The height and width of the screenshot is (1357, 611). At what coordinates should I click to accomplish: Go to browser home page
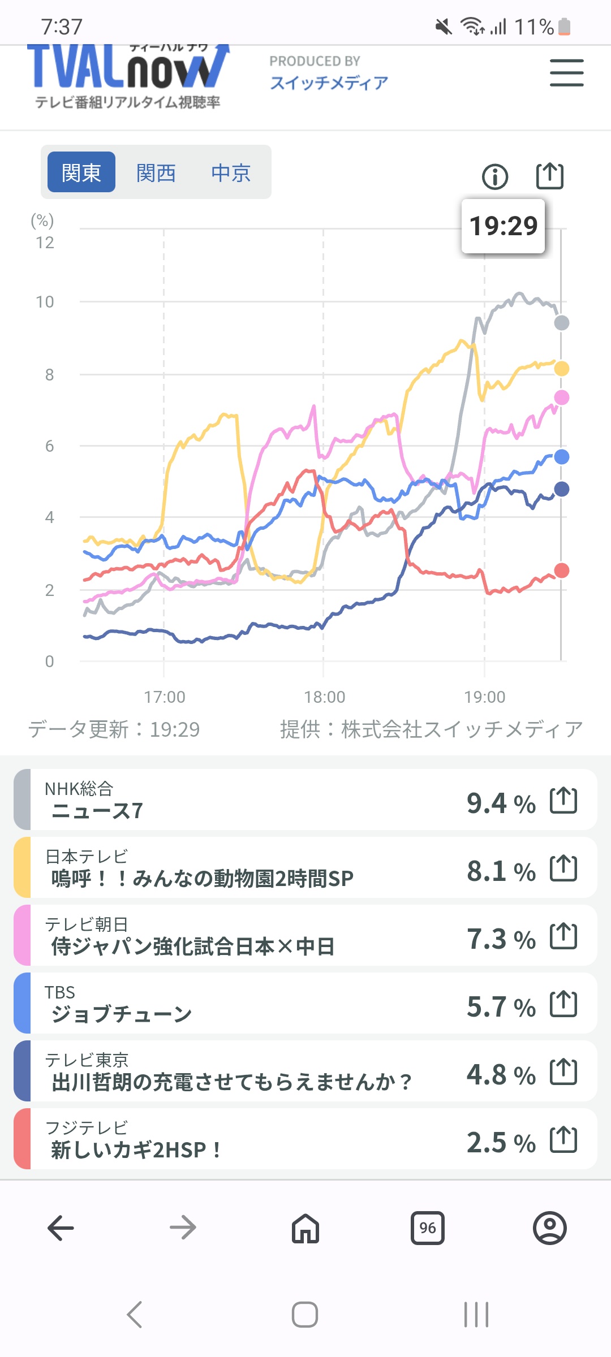[x=305, y=1228]
